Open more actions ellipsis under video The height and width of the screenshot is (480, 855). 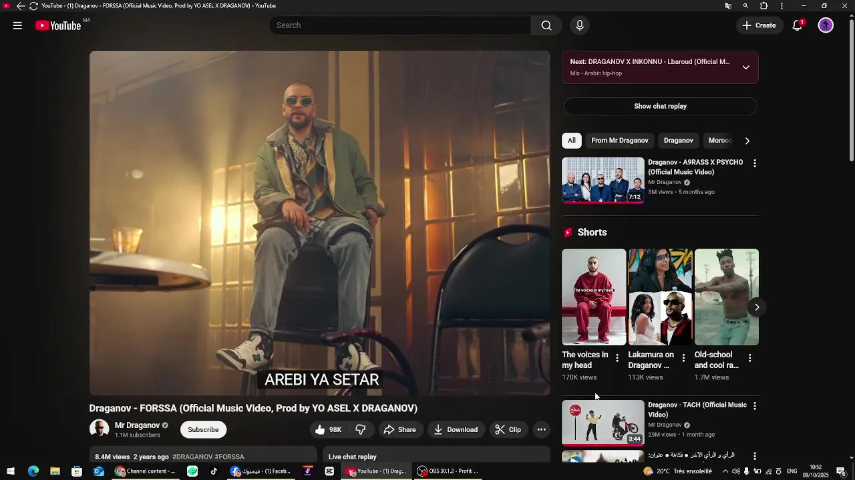click(x=542, y=430)
